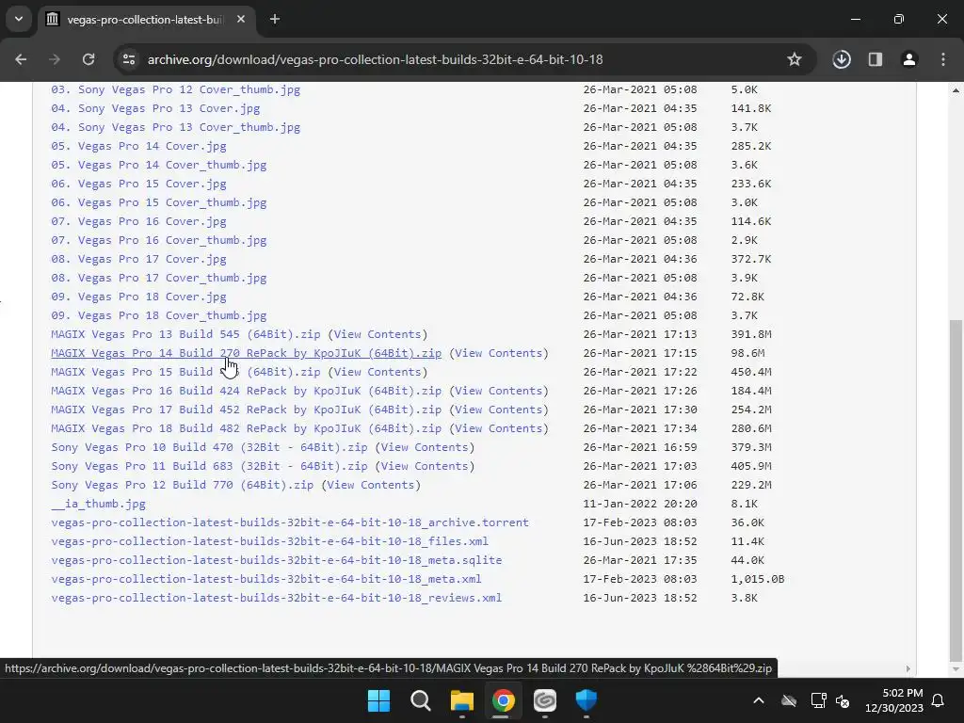
Task: Close the vegas-pro-collection tab
Action: pos(241,20)
